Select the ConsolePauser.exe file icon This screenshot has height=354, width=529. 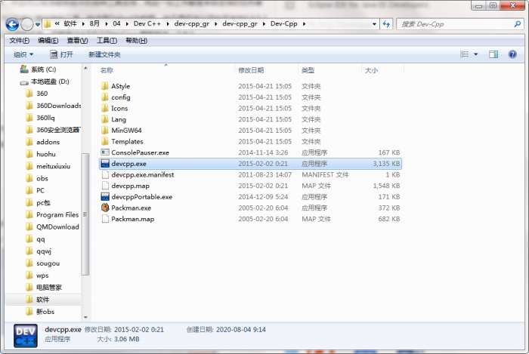tap(105, 152)
